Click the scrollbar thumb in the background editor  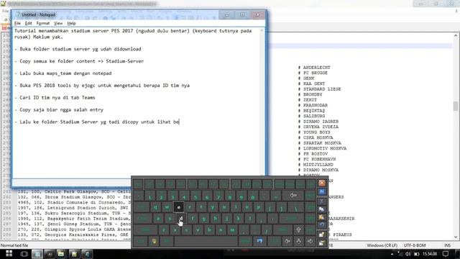[x=456, y=106]
